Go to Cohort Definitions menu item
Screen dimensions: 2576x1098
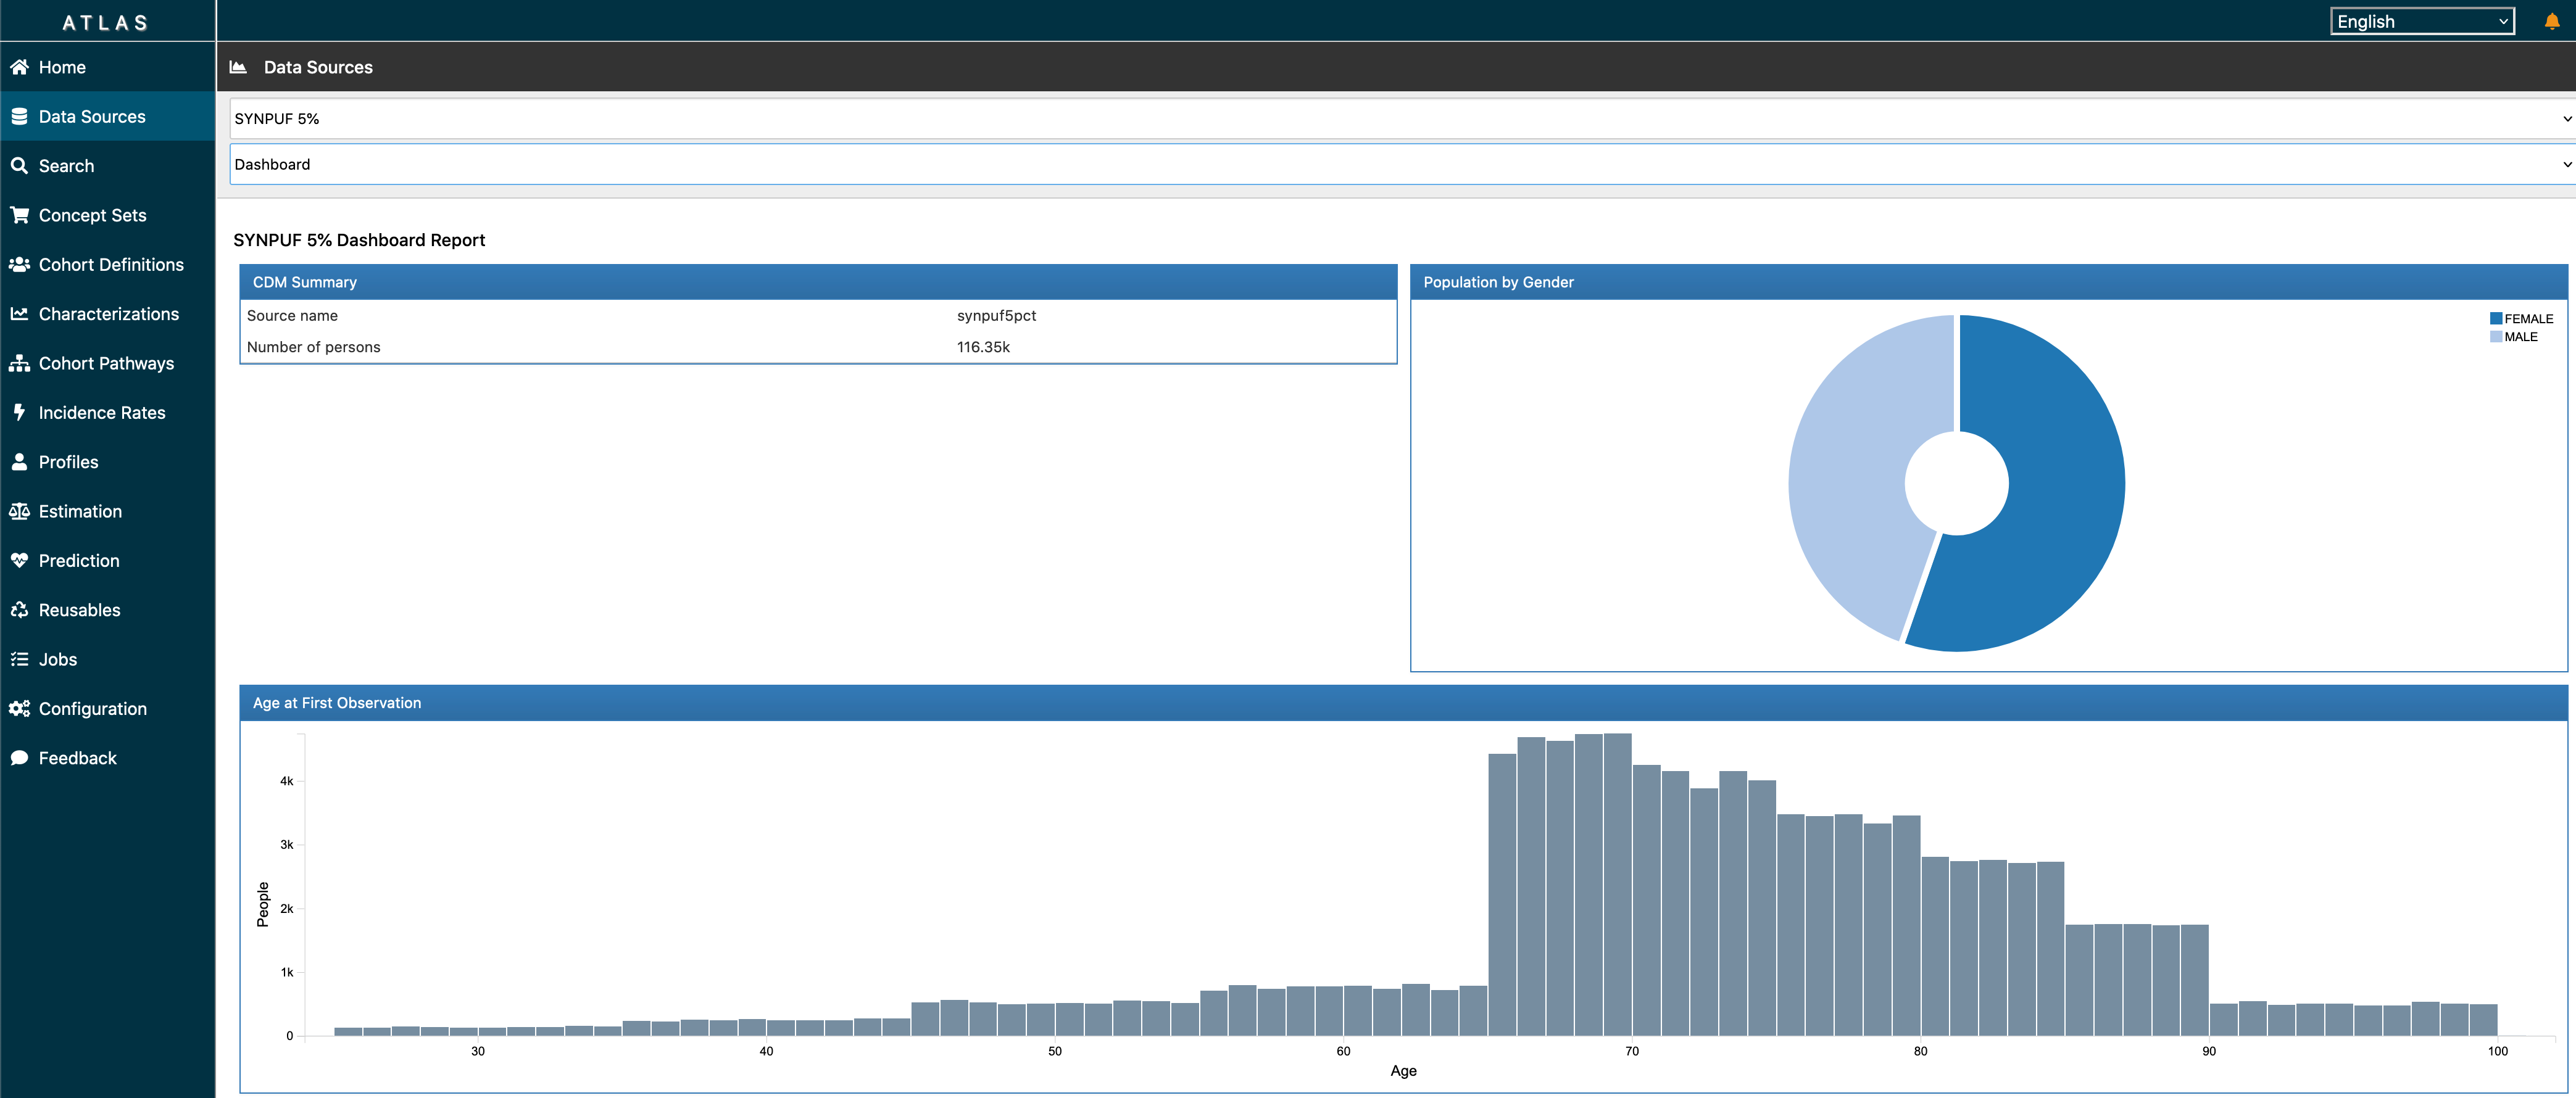pyautogui.click(x=110, y=265)
